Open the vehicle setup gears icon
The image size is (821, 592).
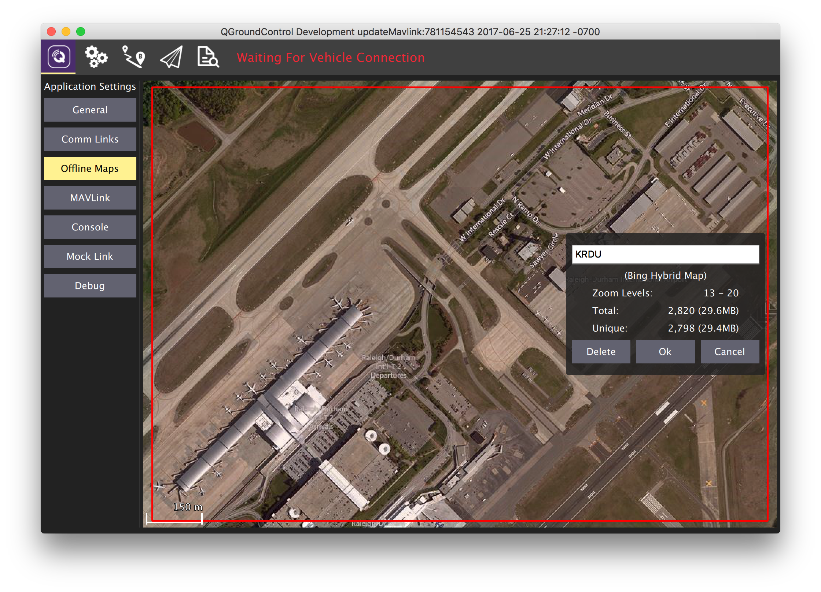coord(96,57)
